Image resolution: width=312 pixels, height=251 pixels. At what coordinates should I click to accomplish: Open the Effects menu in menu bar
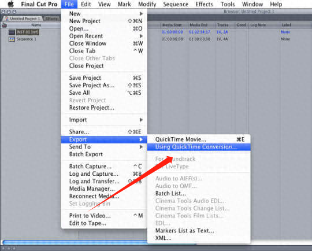204,4
